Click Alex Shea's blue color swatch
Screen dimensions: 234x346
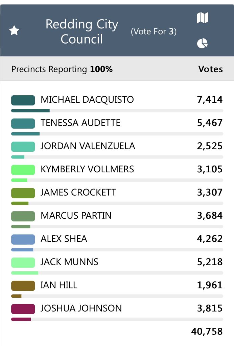[23, 239]
